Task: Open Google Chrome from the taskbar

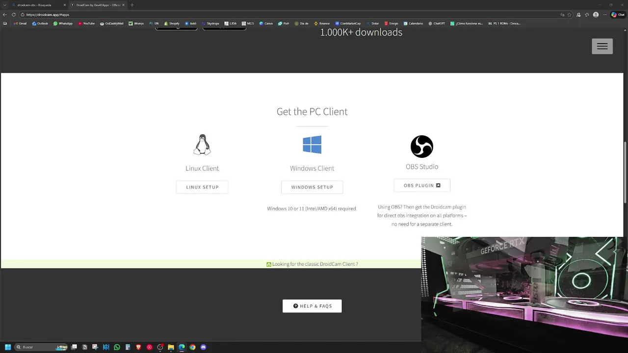Action: (192, 347)
